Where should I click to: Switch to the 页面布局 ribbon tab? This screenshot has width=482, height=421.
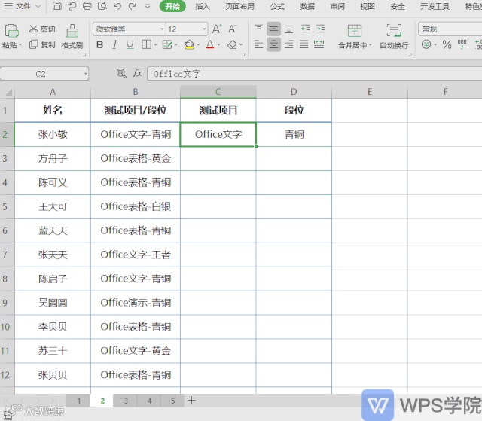[x=239, y=6]
